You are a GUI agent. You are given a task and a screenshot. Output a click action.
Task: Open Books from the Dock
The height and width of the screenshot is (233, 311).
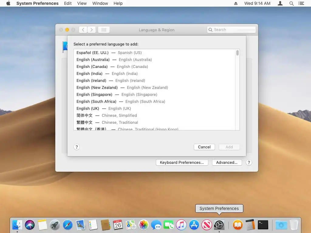coord(238,225)
